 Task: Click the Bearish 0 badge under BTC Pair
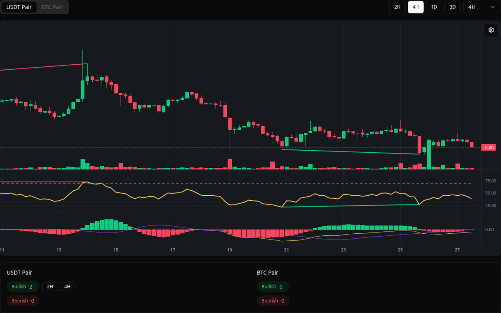tap(273, 300)
